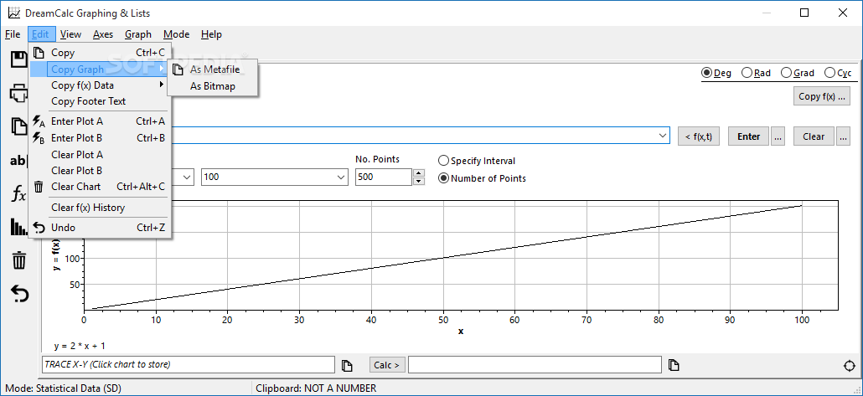Open the File menu
The width and height of the screenshot is (863, 396).
13,34
